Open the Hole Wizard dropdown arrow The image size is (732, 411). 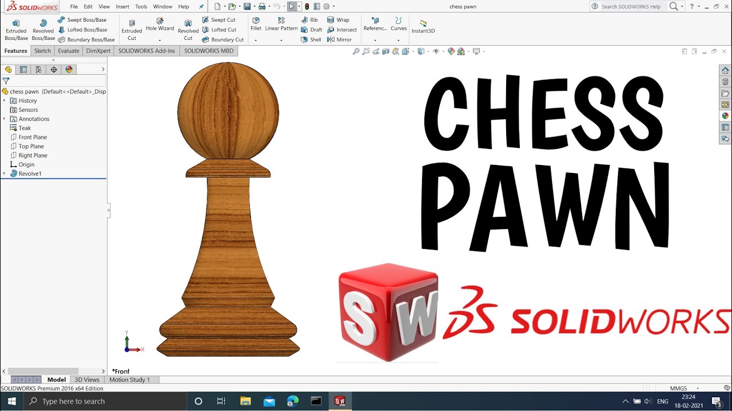160,41
